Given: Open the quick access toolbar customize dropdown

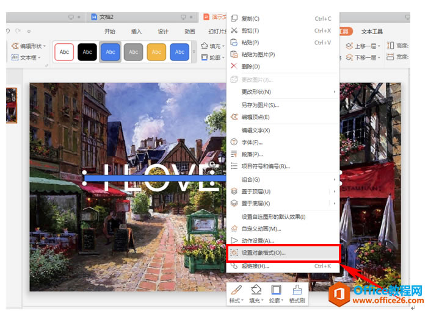Looking at the screenshot, I should (x=29, y=31).
